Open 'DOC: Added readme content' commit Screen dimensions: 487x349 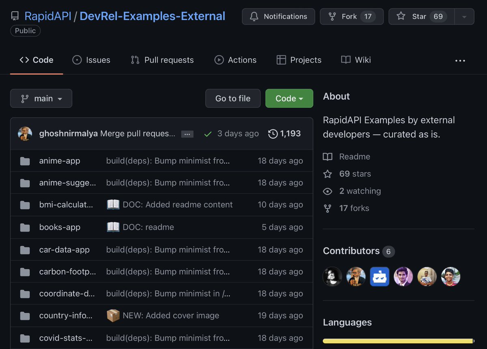[178, 205]
